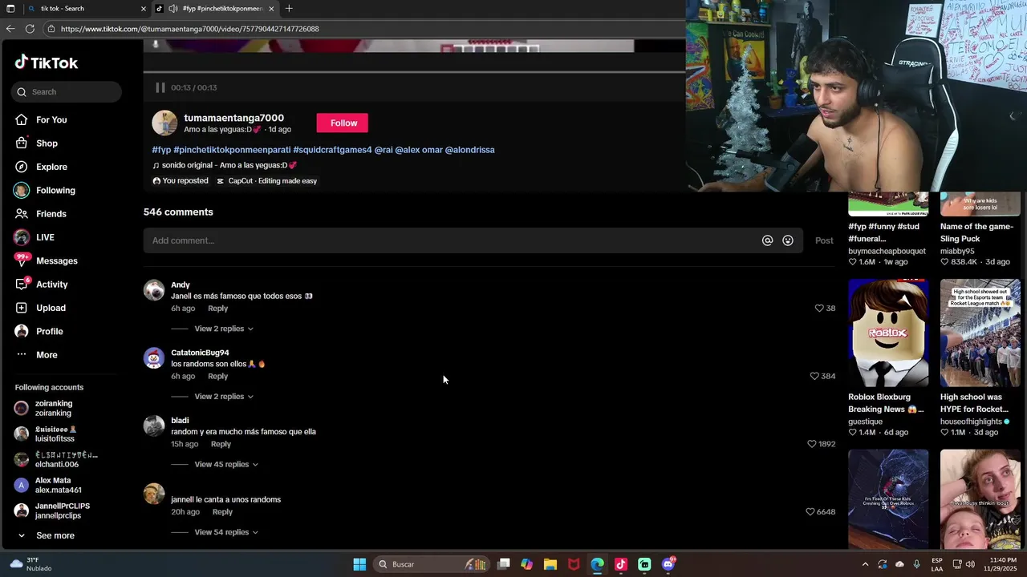Open the Windows Start menu
Screen dimensions: 1027x577
coord(359,564)
